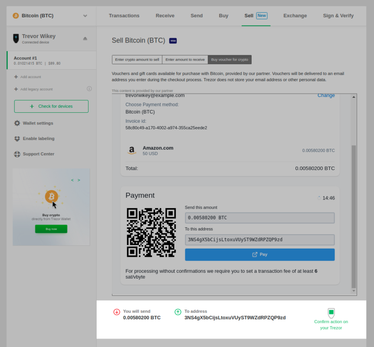Click the Total amount 0.00580200 BTC
Viewport: 374px width, 347px height.
click(x=315, y=168)
